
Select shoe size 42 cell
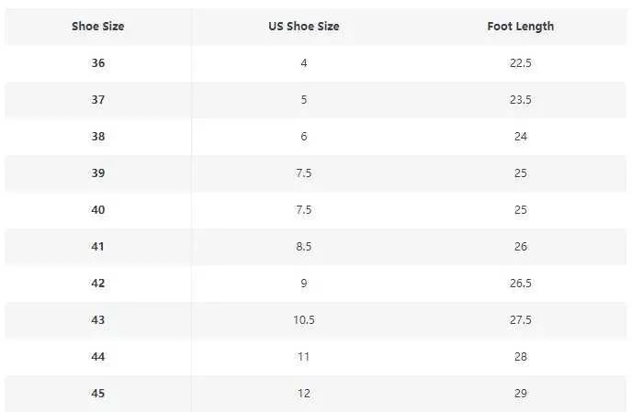pos(98,284)
